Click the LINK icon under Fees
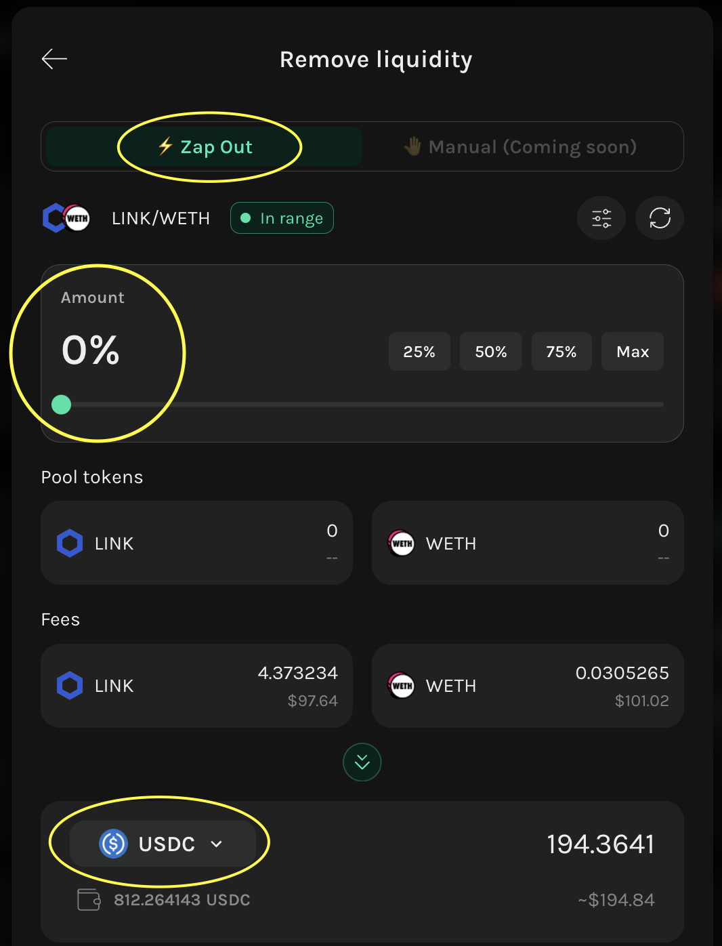 (x=70, y=686)
